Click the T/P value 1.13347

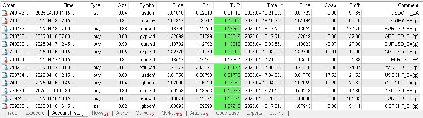click(x=232, y=60)
